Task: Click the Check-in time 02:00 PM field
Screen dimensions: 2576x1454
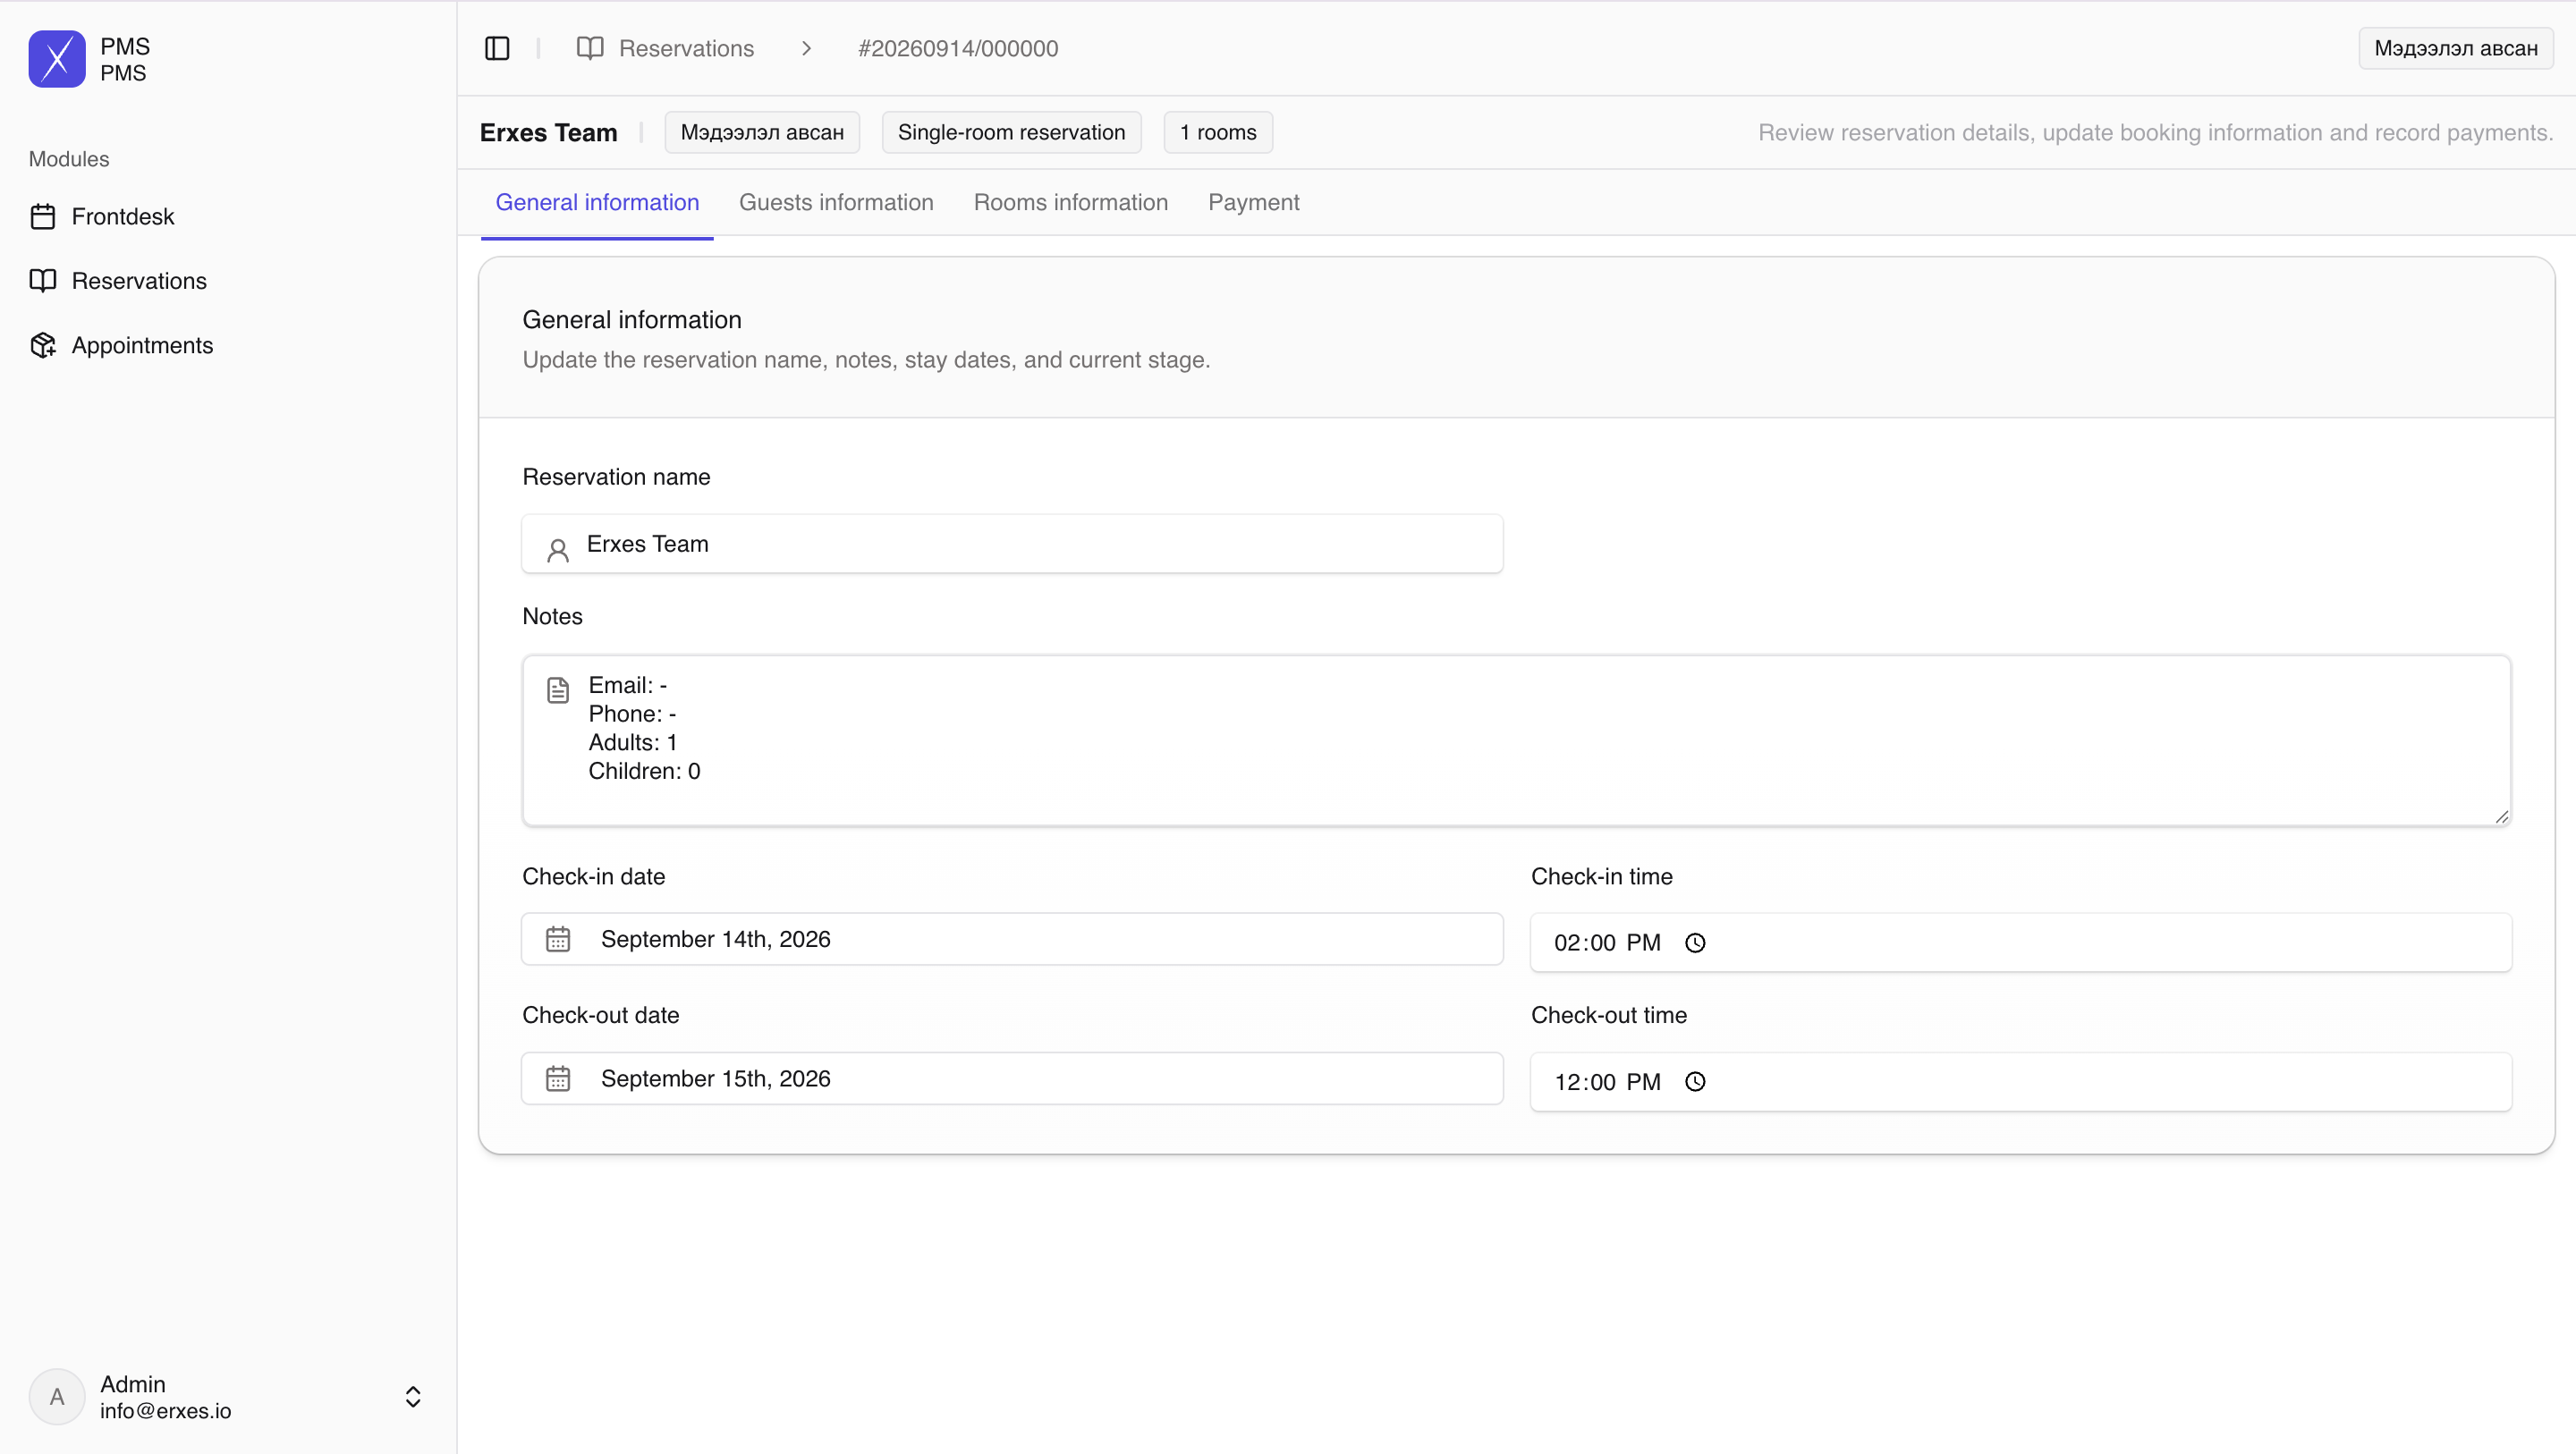Action: click(x=2021, y=943)
